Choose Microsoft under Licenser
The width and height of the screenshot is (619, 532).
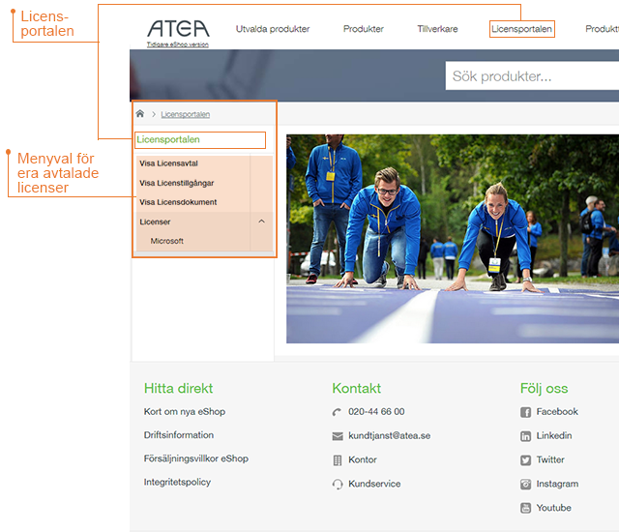click(167, 241)
